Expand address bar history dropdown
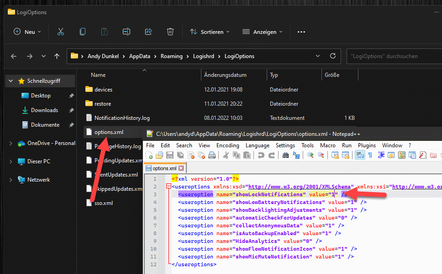 click(x=318, y=56)
